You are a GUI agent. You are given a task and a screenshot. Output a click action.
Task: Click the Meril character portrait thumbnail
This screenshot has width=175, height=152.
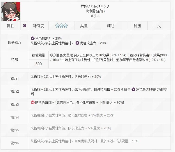11,11
